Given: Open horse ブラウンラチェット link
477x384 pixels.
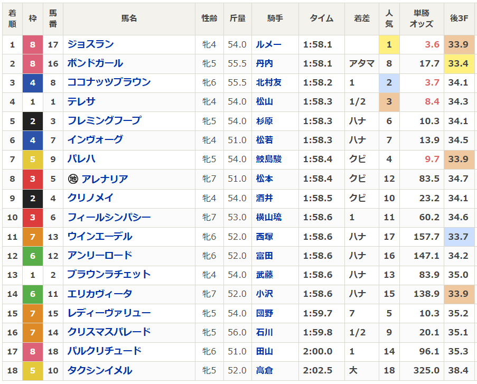Looking at the screenshot, I should click(109, 275).
